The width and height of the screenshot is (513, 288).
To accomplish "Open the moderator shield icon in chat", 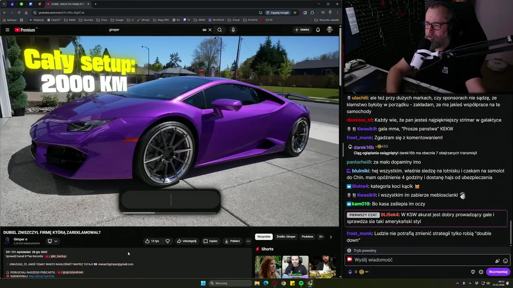I will 473,272.
